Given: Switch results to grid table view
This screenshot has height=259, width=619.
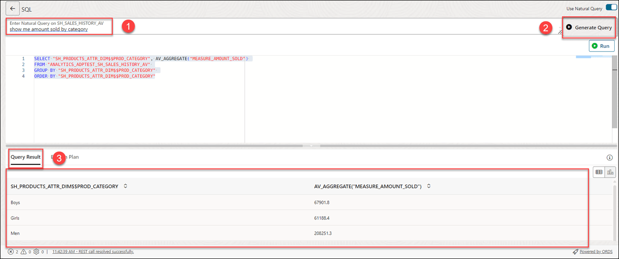Looking at the screenshot, I should (599, 172).
